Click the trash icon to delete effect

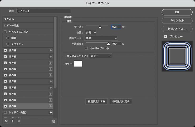coord(53,121)
